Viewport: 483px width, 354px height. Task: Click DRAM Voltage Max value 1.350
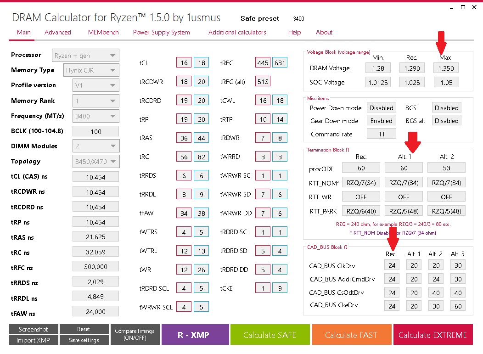(x=446, y=68)
